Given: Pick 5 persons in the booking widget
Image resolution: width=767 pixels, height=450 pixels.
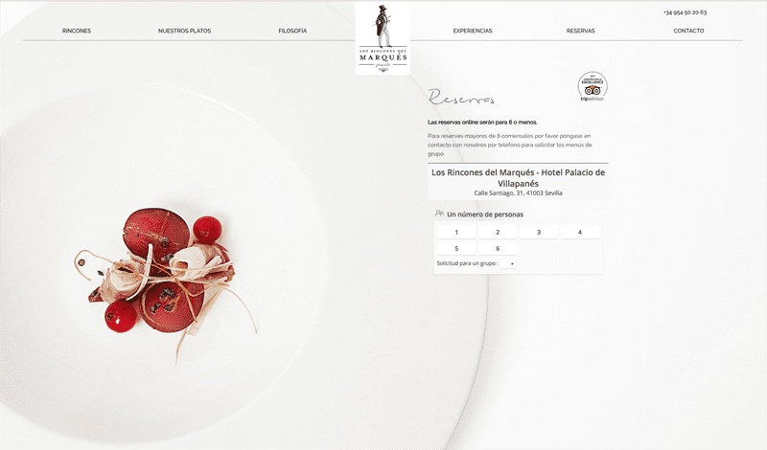Looking at the screenshot, I should point(456,248).
